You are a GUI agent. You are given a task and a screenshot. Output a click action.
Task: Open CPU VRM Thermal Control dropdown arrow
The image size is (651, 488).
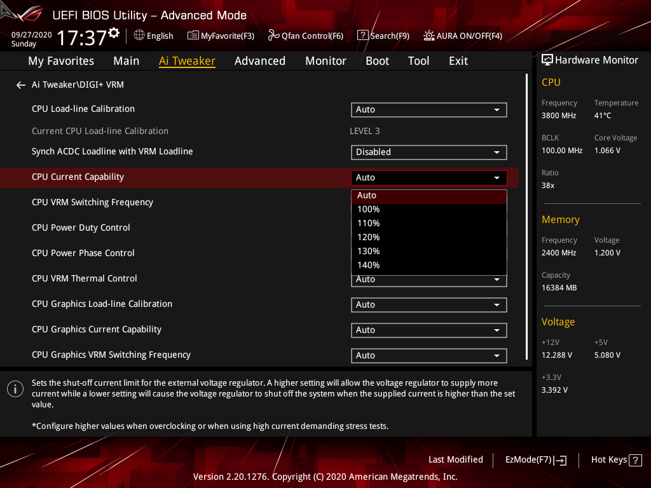click(497, 280)
